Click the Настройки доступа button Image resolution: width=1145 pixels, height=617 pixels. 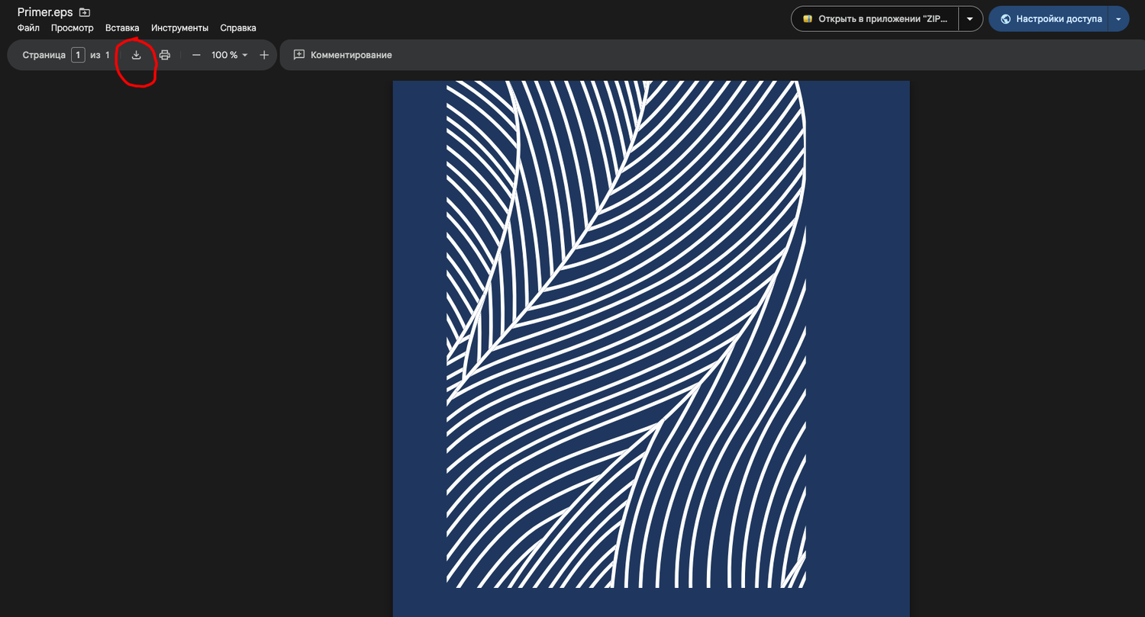1057,18
